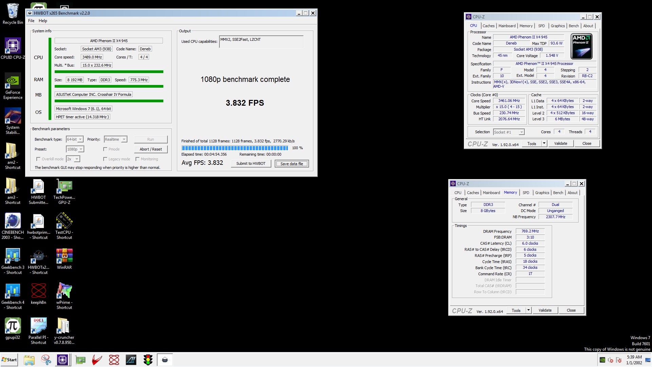Toggle the Pmode checkbox
This screenshot has width=652, height=367.
(x=105, y=149)
